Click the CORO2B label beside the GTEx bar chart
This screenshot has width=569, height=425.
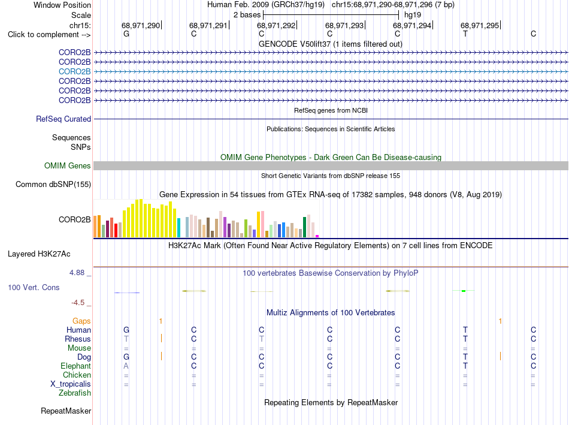click(x=74, y=220)
